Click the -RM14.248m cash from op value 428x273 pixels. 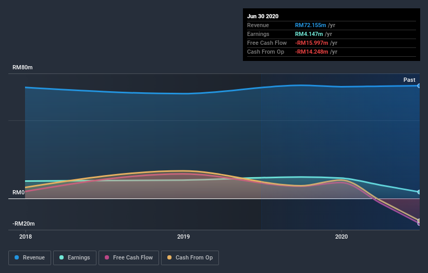pyautogui.click(x=311, y=52)
